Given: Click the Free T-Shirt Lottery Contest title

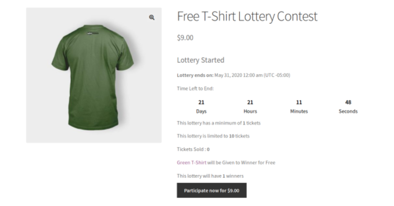Looking at the screenshot, I should coord(247,16).
